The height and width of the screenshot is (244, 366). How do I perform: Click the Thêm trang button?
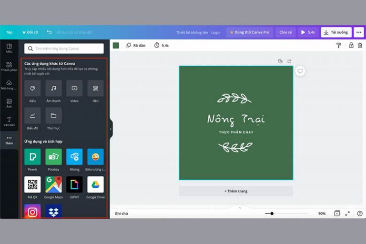tap(236, 191)
